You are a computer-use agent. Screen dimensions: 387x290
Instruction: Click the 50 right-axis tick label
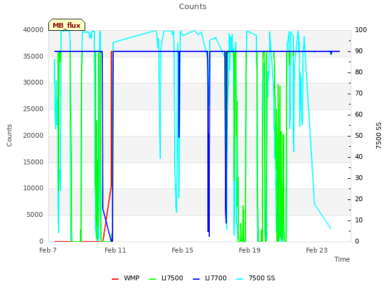[359, 135]
